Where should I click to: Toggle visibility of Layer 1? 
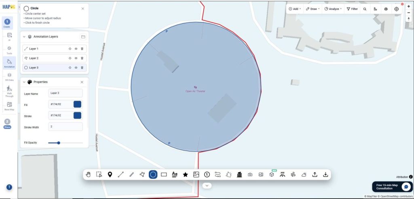[76, 49]
